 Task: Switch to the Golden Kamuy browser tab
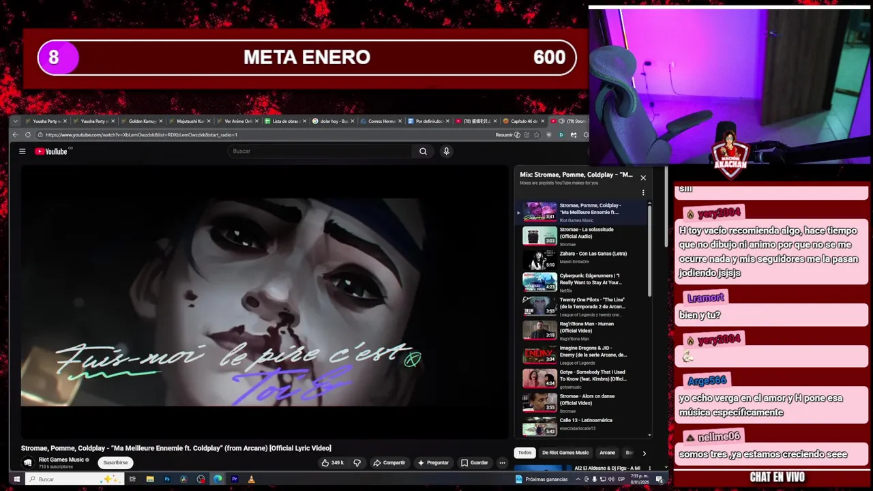pos(143,121)
